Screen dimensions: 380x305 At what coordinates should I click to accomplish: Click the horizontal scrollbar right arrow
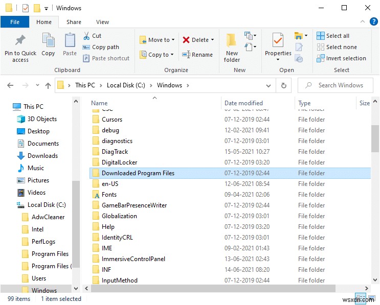click(366, 288)
